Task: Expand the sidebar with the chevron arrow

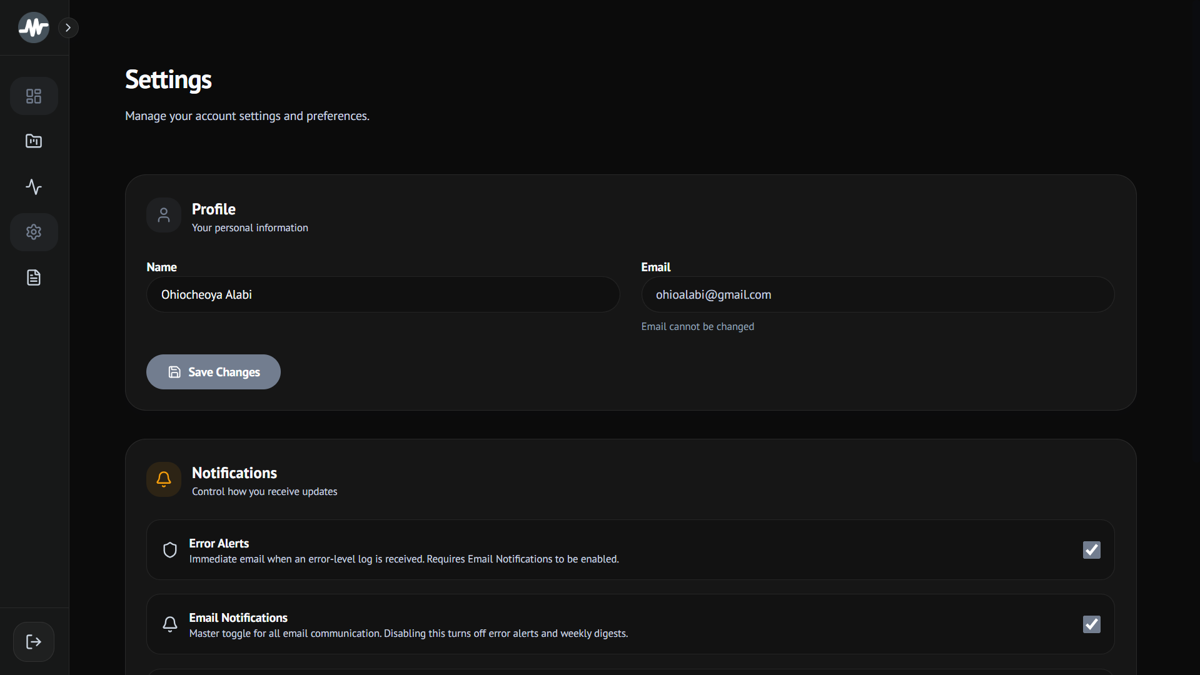Action: click(x=68, y=27)
